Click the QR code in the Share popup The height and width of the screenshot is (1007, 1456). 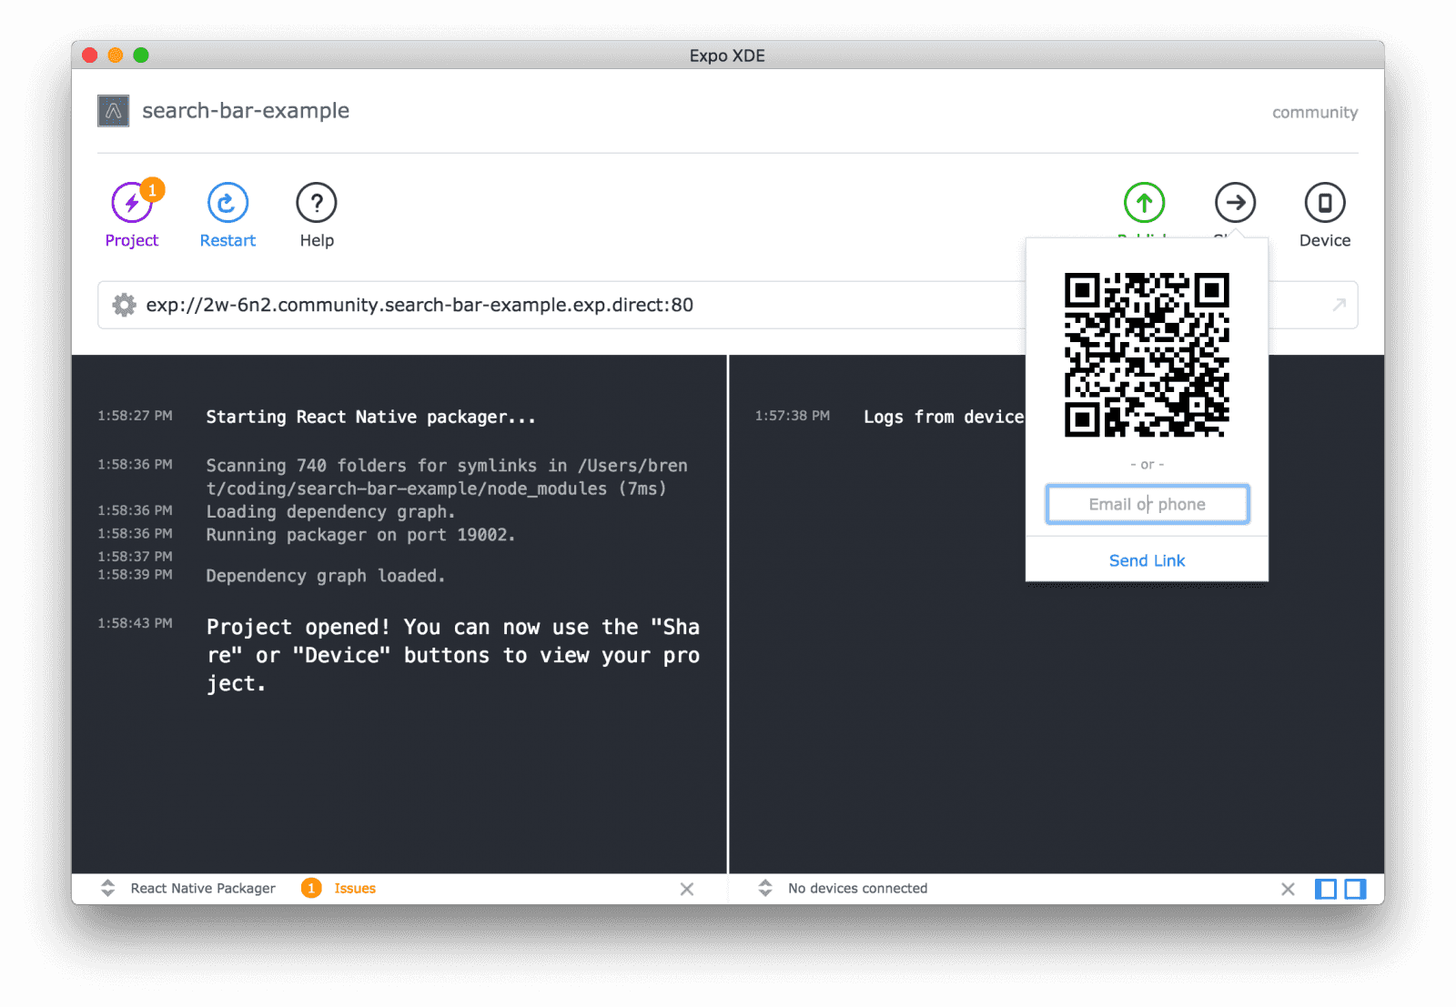pos(1147,355)
